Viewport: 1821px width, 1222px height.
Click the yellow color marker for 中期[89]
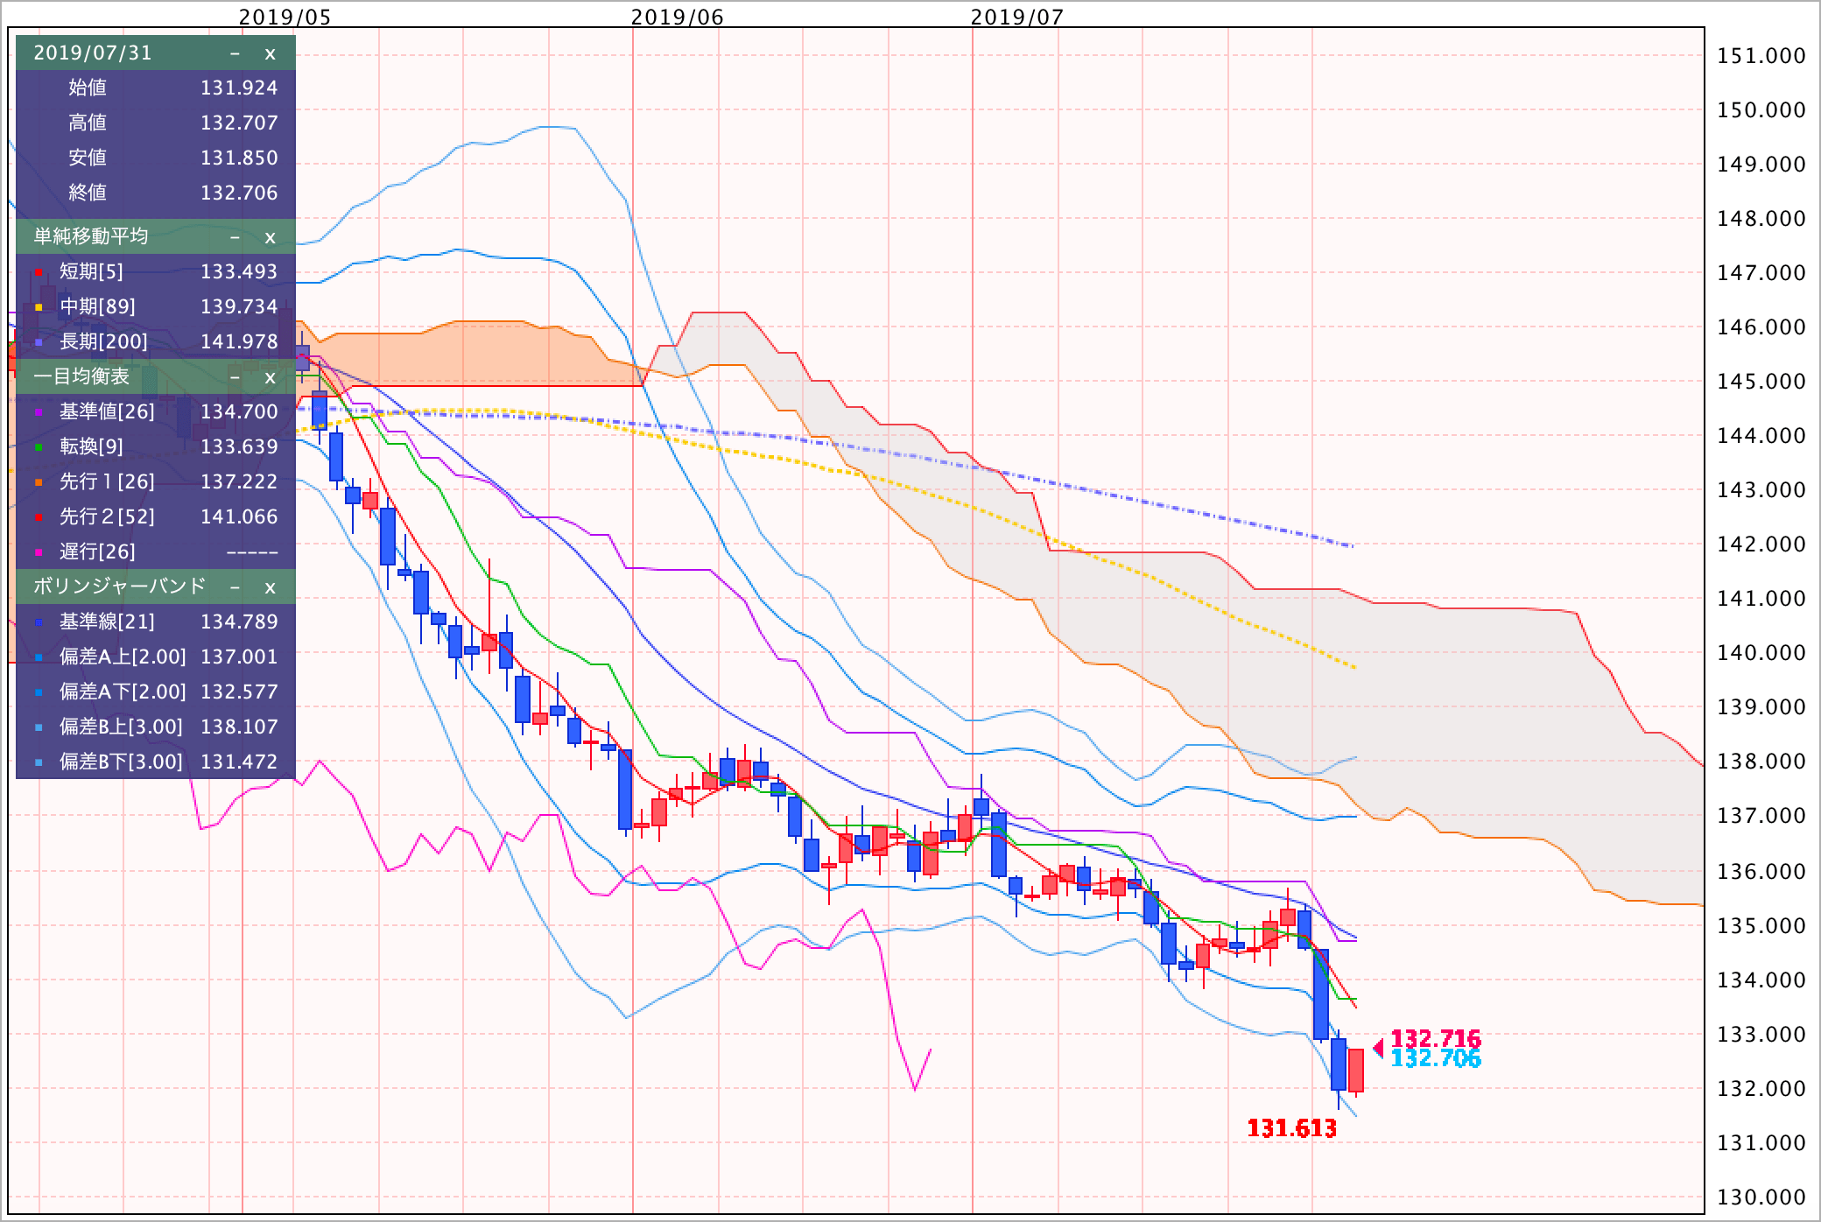pyautogui.click(x=39, y=307)
